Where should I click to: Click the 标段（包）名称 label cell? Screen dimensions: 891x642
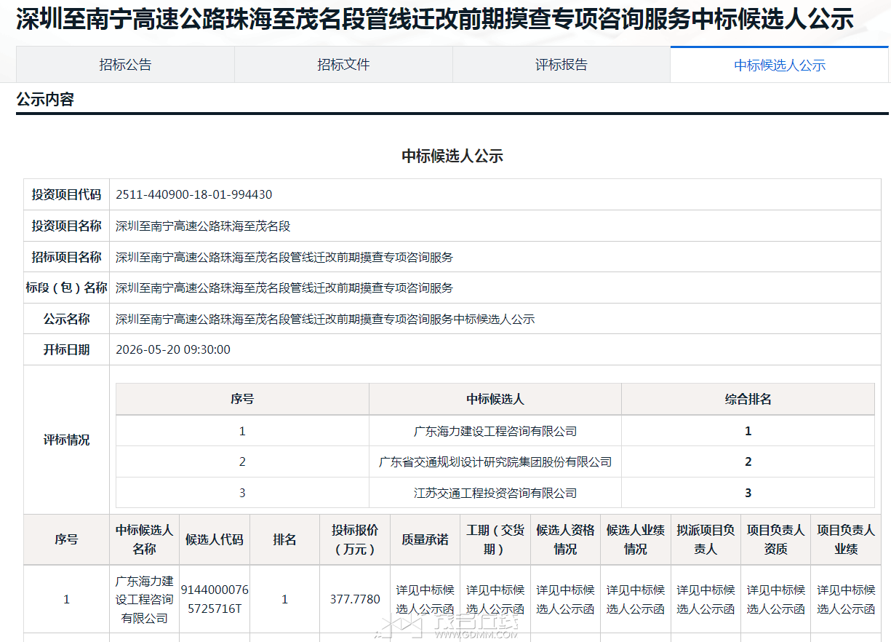[x=66, y=288]
